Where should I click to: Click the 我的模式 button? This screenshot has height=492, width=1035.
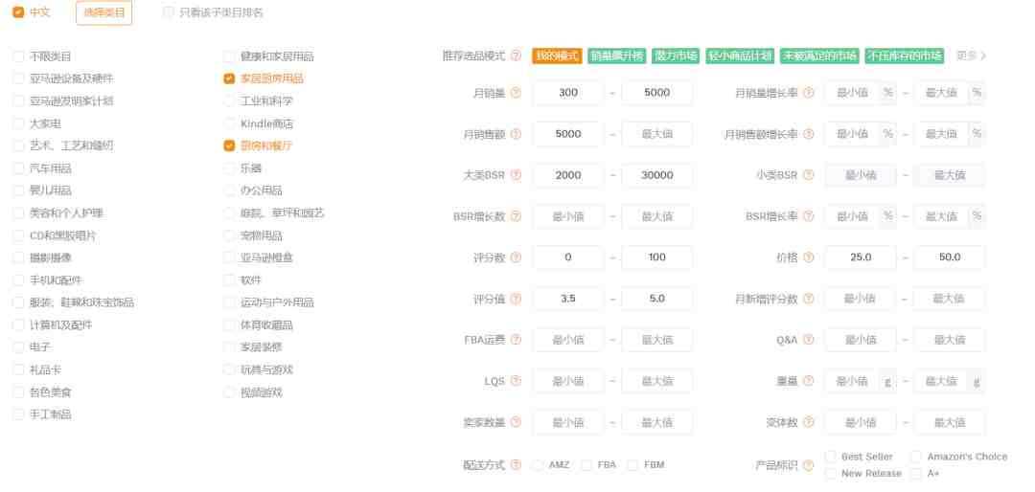(x=557, y=56)
